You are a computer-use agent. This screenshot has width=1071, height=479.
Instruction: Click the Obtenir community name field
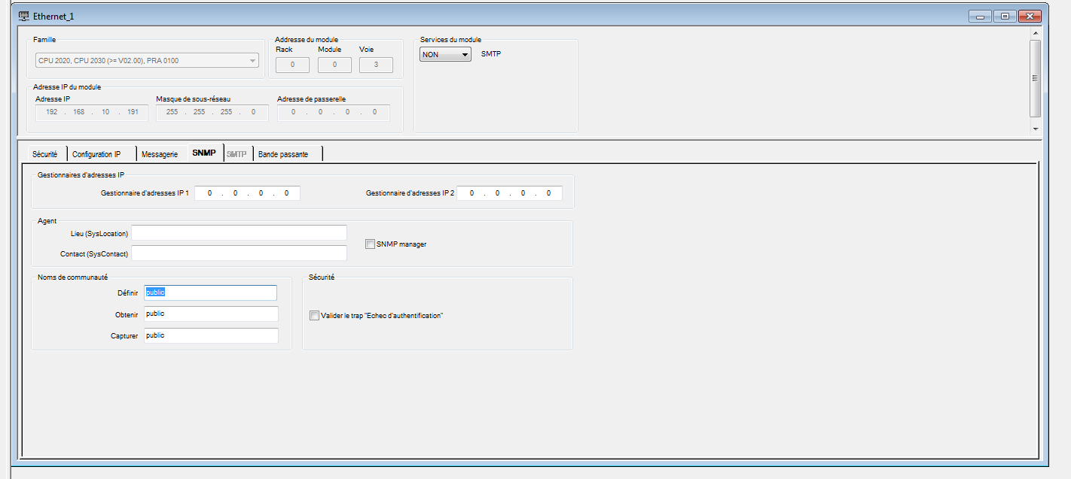point(211,314)
